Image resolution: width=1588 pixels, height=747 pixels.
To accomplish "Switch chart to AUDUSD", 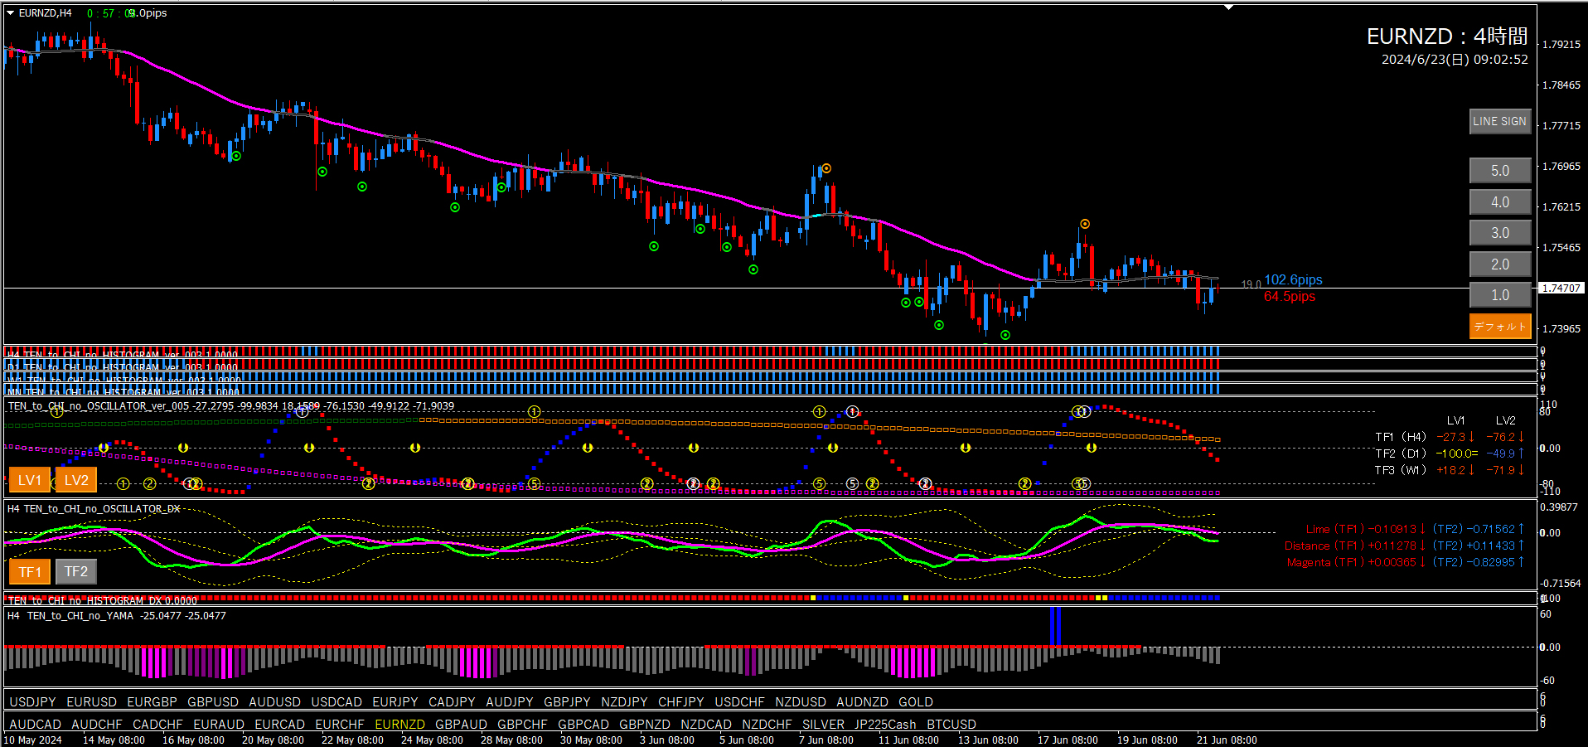I will click(274, 702).
